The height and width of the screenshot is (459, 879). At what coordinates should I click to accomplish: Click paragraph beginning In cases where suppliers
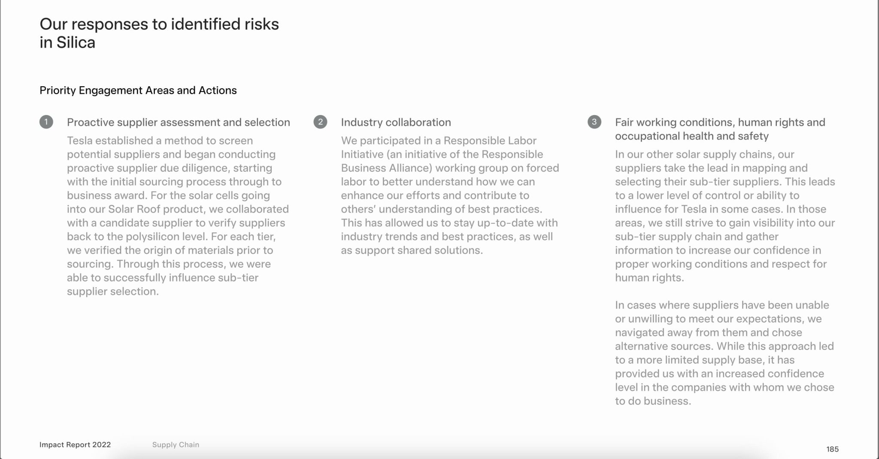pos(724,353)
